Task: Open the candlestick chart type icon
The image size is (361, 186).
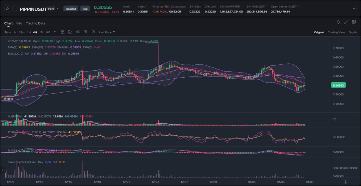Action: pyautogui.click(x=78, y=32)
